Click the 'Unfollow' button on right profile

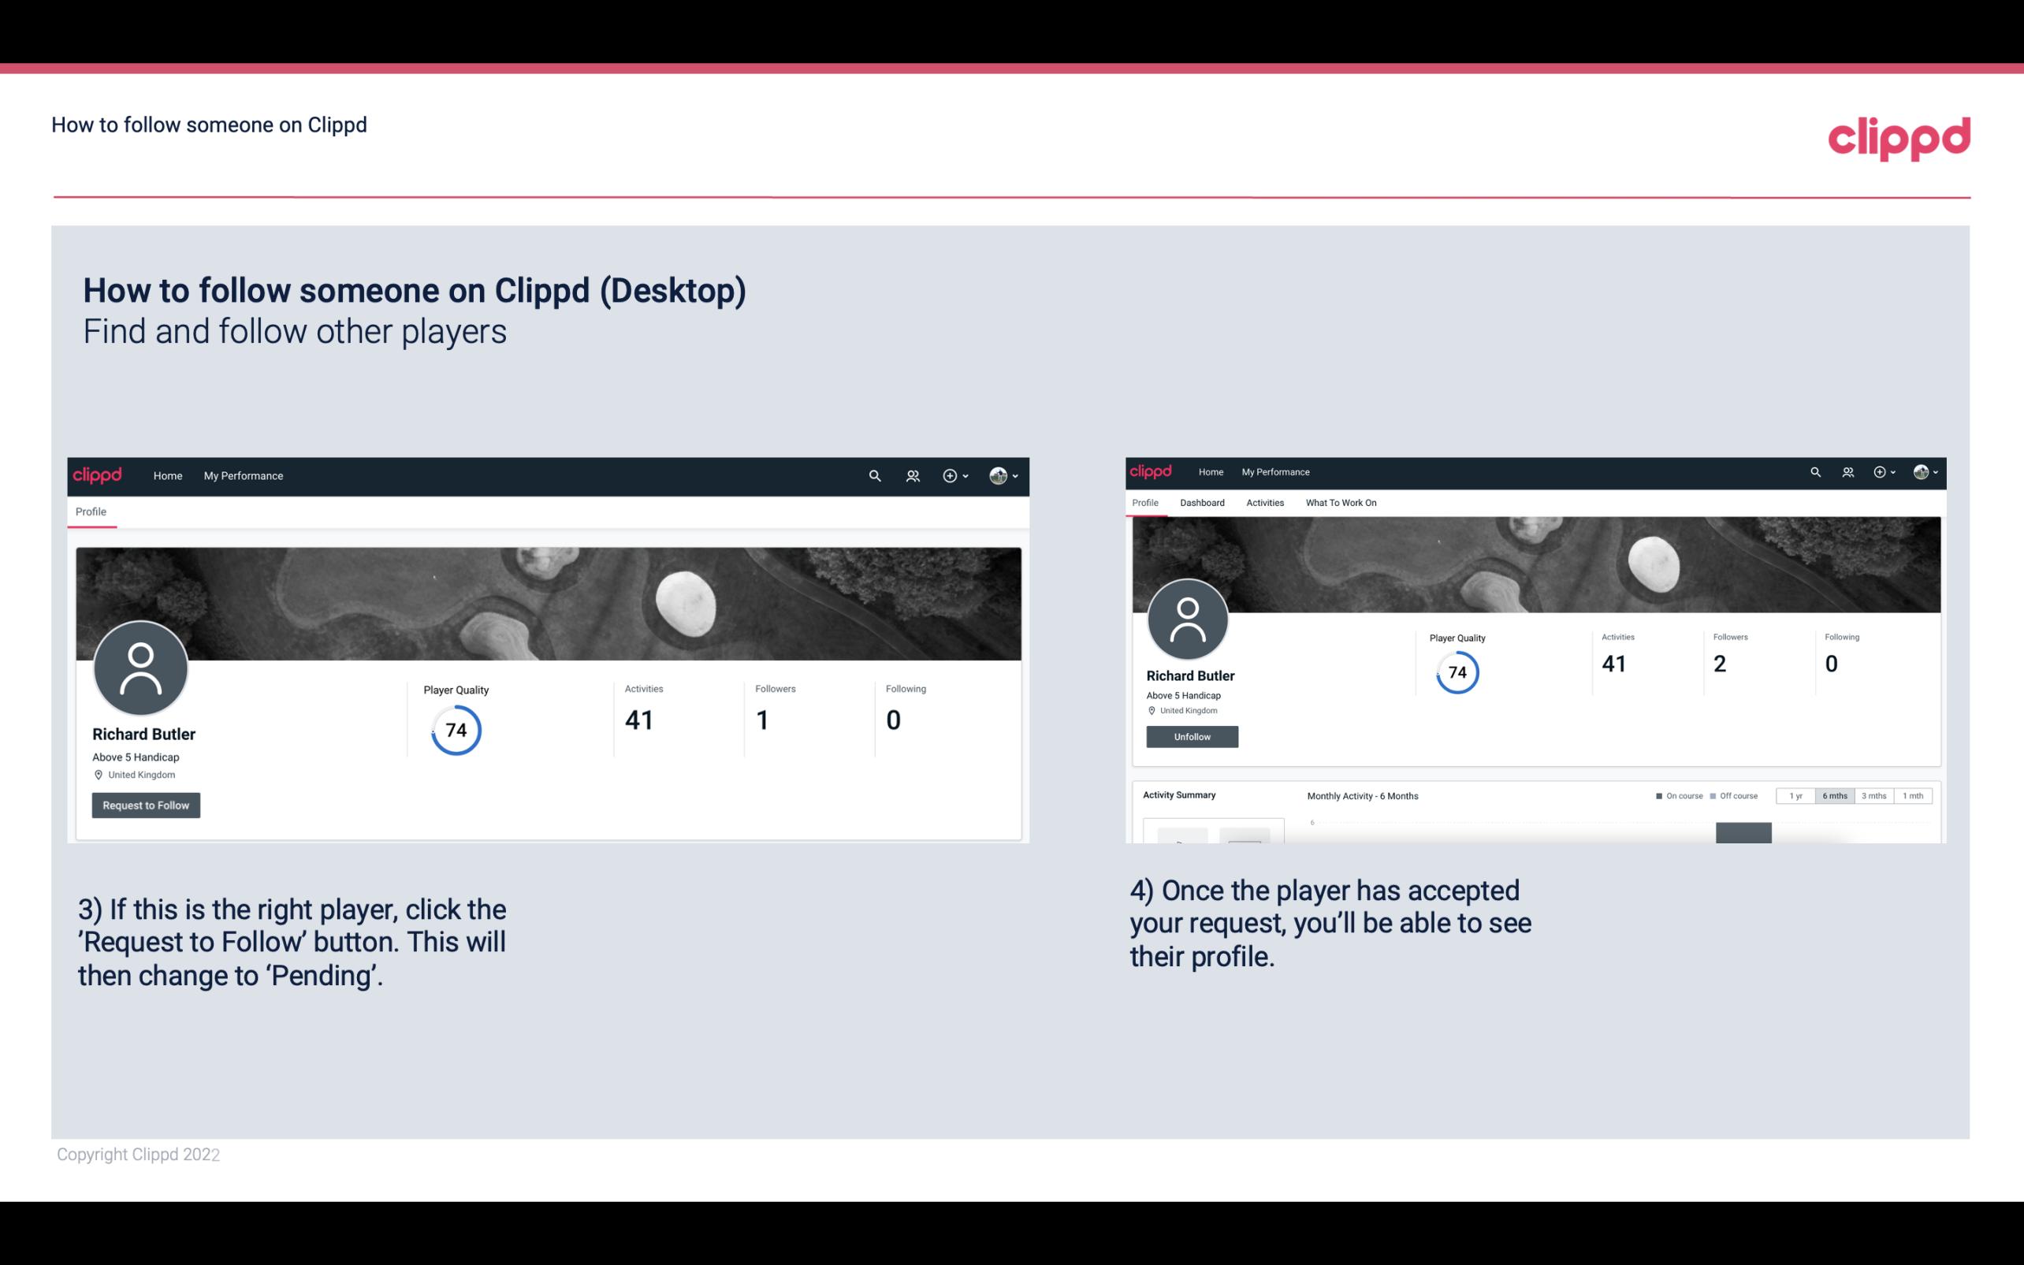pos(1190,738)
